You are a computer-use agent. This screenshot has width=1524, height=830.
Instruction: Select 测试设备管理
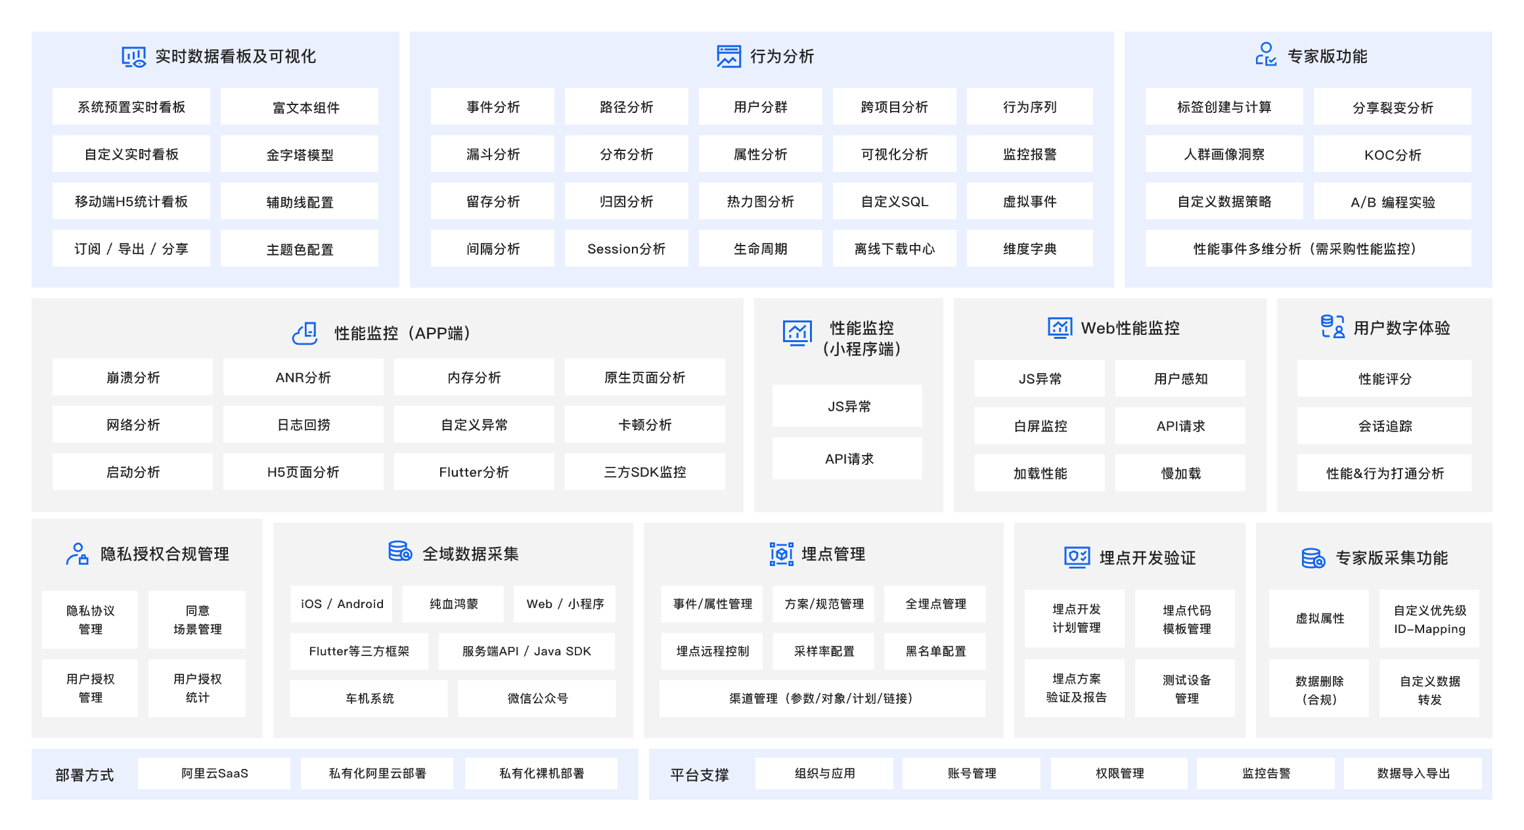1186,688
